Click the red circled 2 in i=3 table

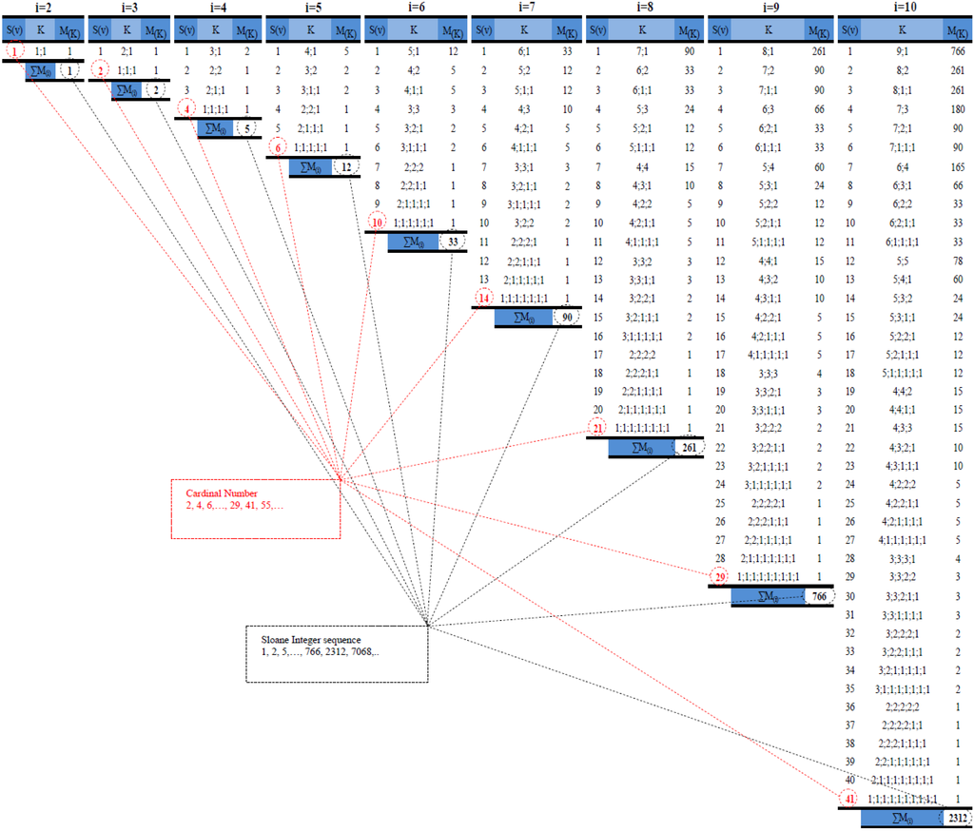point(100,70)
